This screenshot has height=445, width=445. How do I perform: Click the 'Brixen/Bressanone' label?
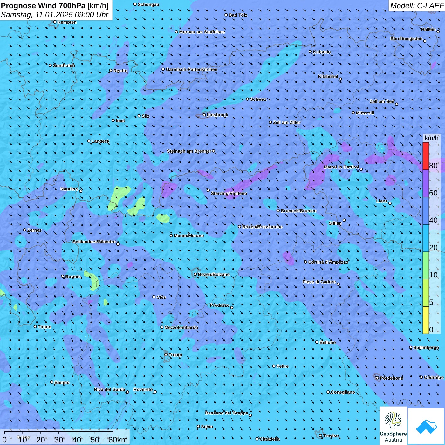coord(262,227)
